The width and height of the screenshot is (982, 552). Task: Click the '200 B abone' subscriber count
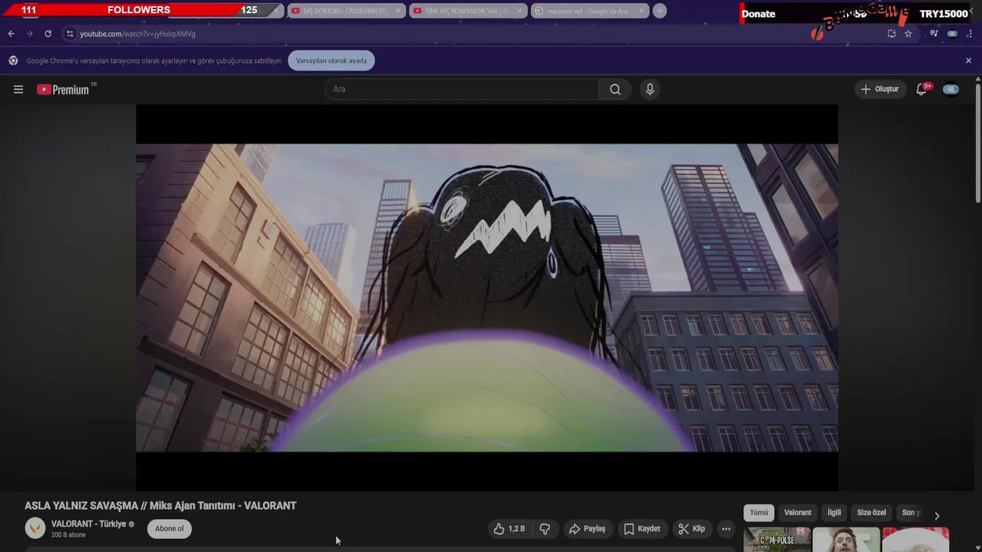(68, 535)
